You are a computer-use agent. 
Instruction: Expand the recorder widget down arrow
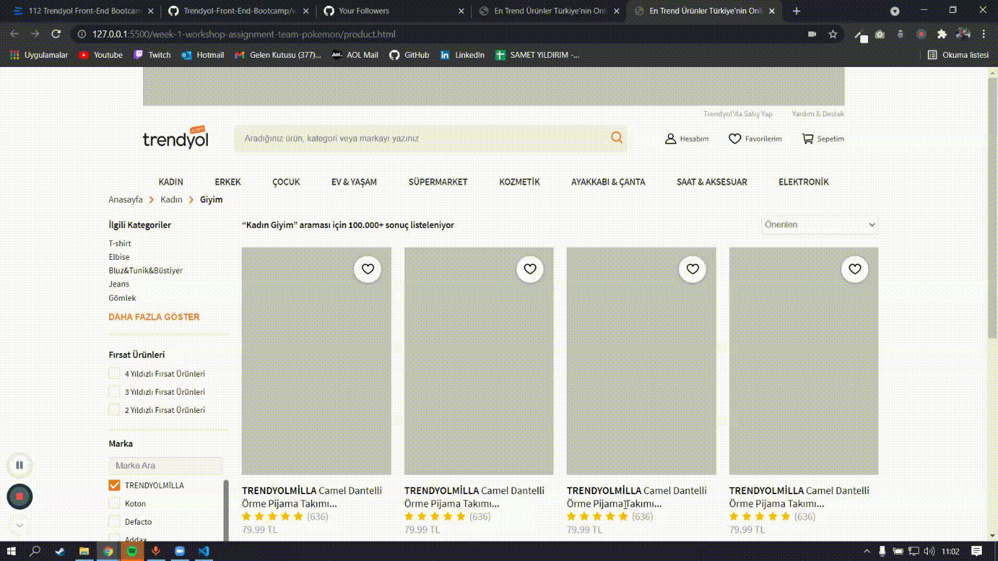coord(19,525)
